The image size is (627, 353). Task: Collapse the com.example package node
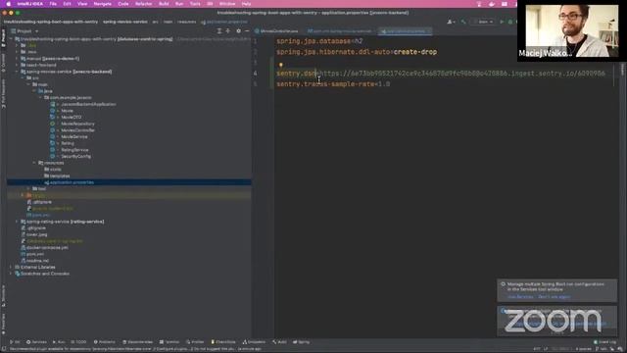(x=40, y=98)
